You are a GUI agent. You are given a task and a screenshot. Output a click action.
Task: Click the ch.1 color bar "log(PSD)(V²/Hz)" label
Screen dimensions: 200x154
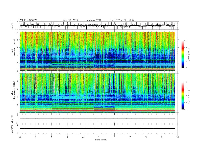189,55
